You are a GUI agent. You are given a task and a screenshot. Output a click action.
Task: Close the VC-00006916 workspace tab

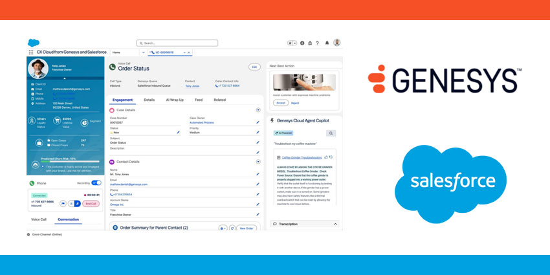(189, 52)
